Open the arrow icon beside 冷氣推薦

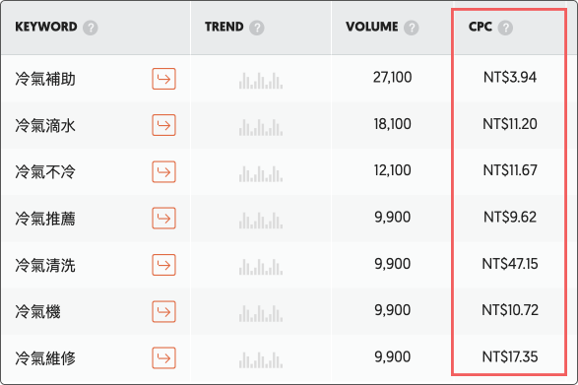(163, 219)
